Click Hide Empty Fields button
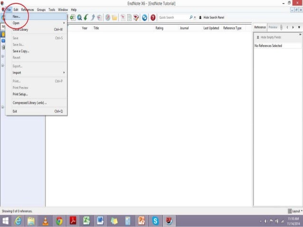The height and width of the screenshot is (227, 303). [269, 37]
